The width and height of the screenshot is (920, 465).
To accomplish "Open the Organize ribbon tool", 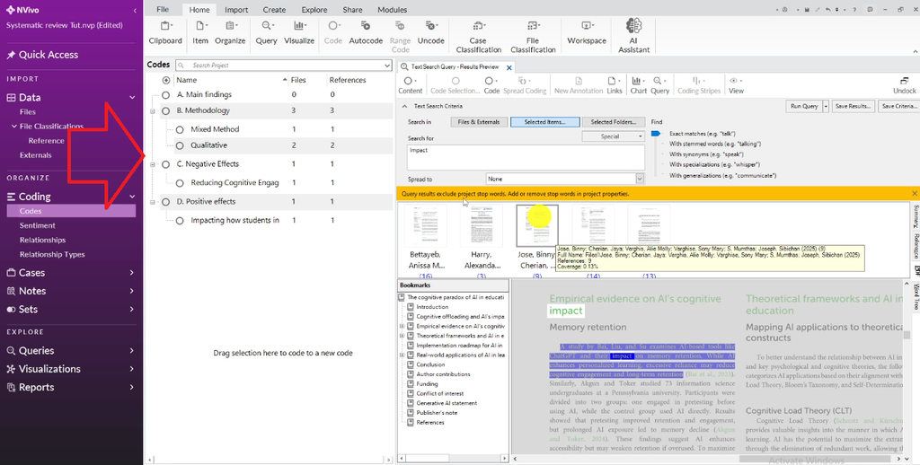I will 230,33.
